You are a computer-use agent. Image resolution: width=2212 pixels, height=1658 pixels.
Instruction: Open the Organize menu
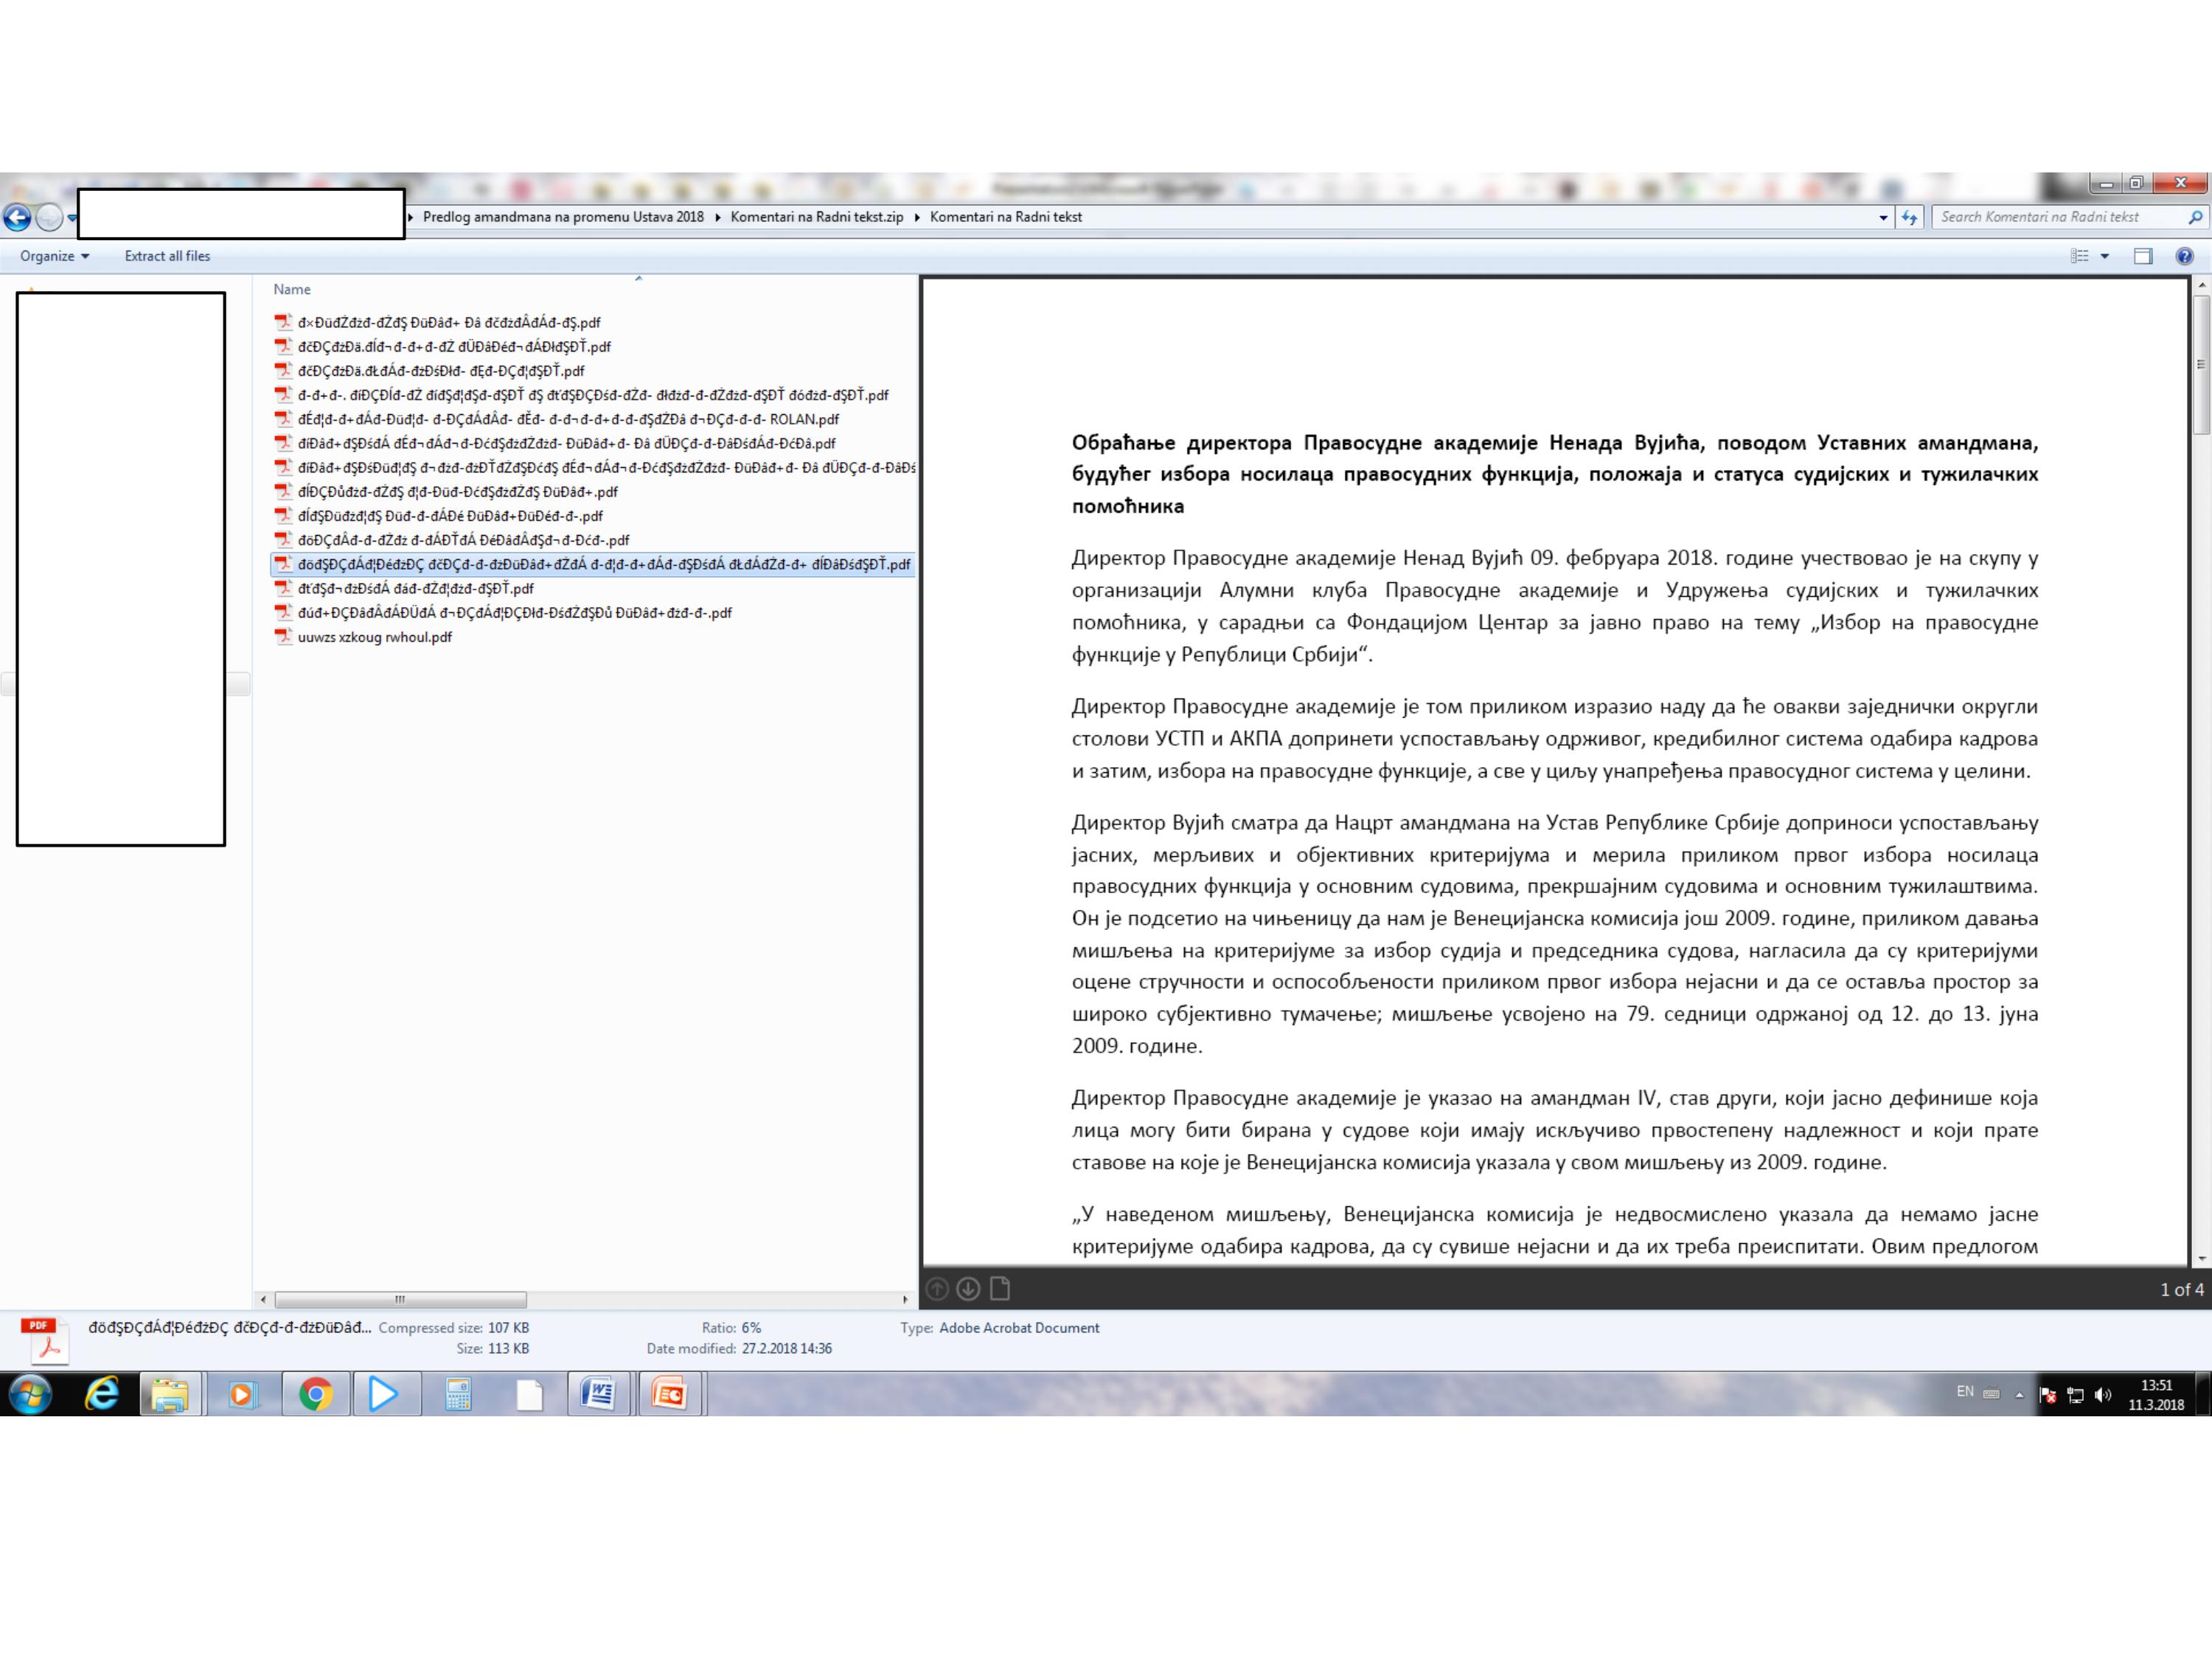coord(54,256)
